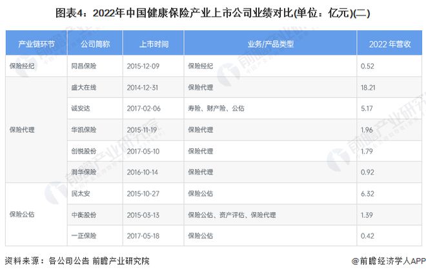This screenshot has width=426, height=274.
Task: Click the 上市时间 column header
Action: pyautogui.click(x=154, y=44)
